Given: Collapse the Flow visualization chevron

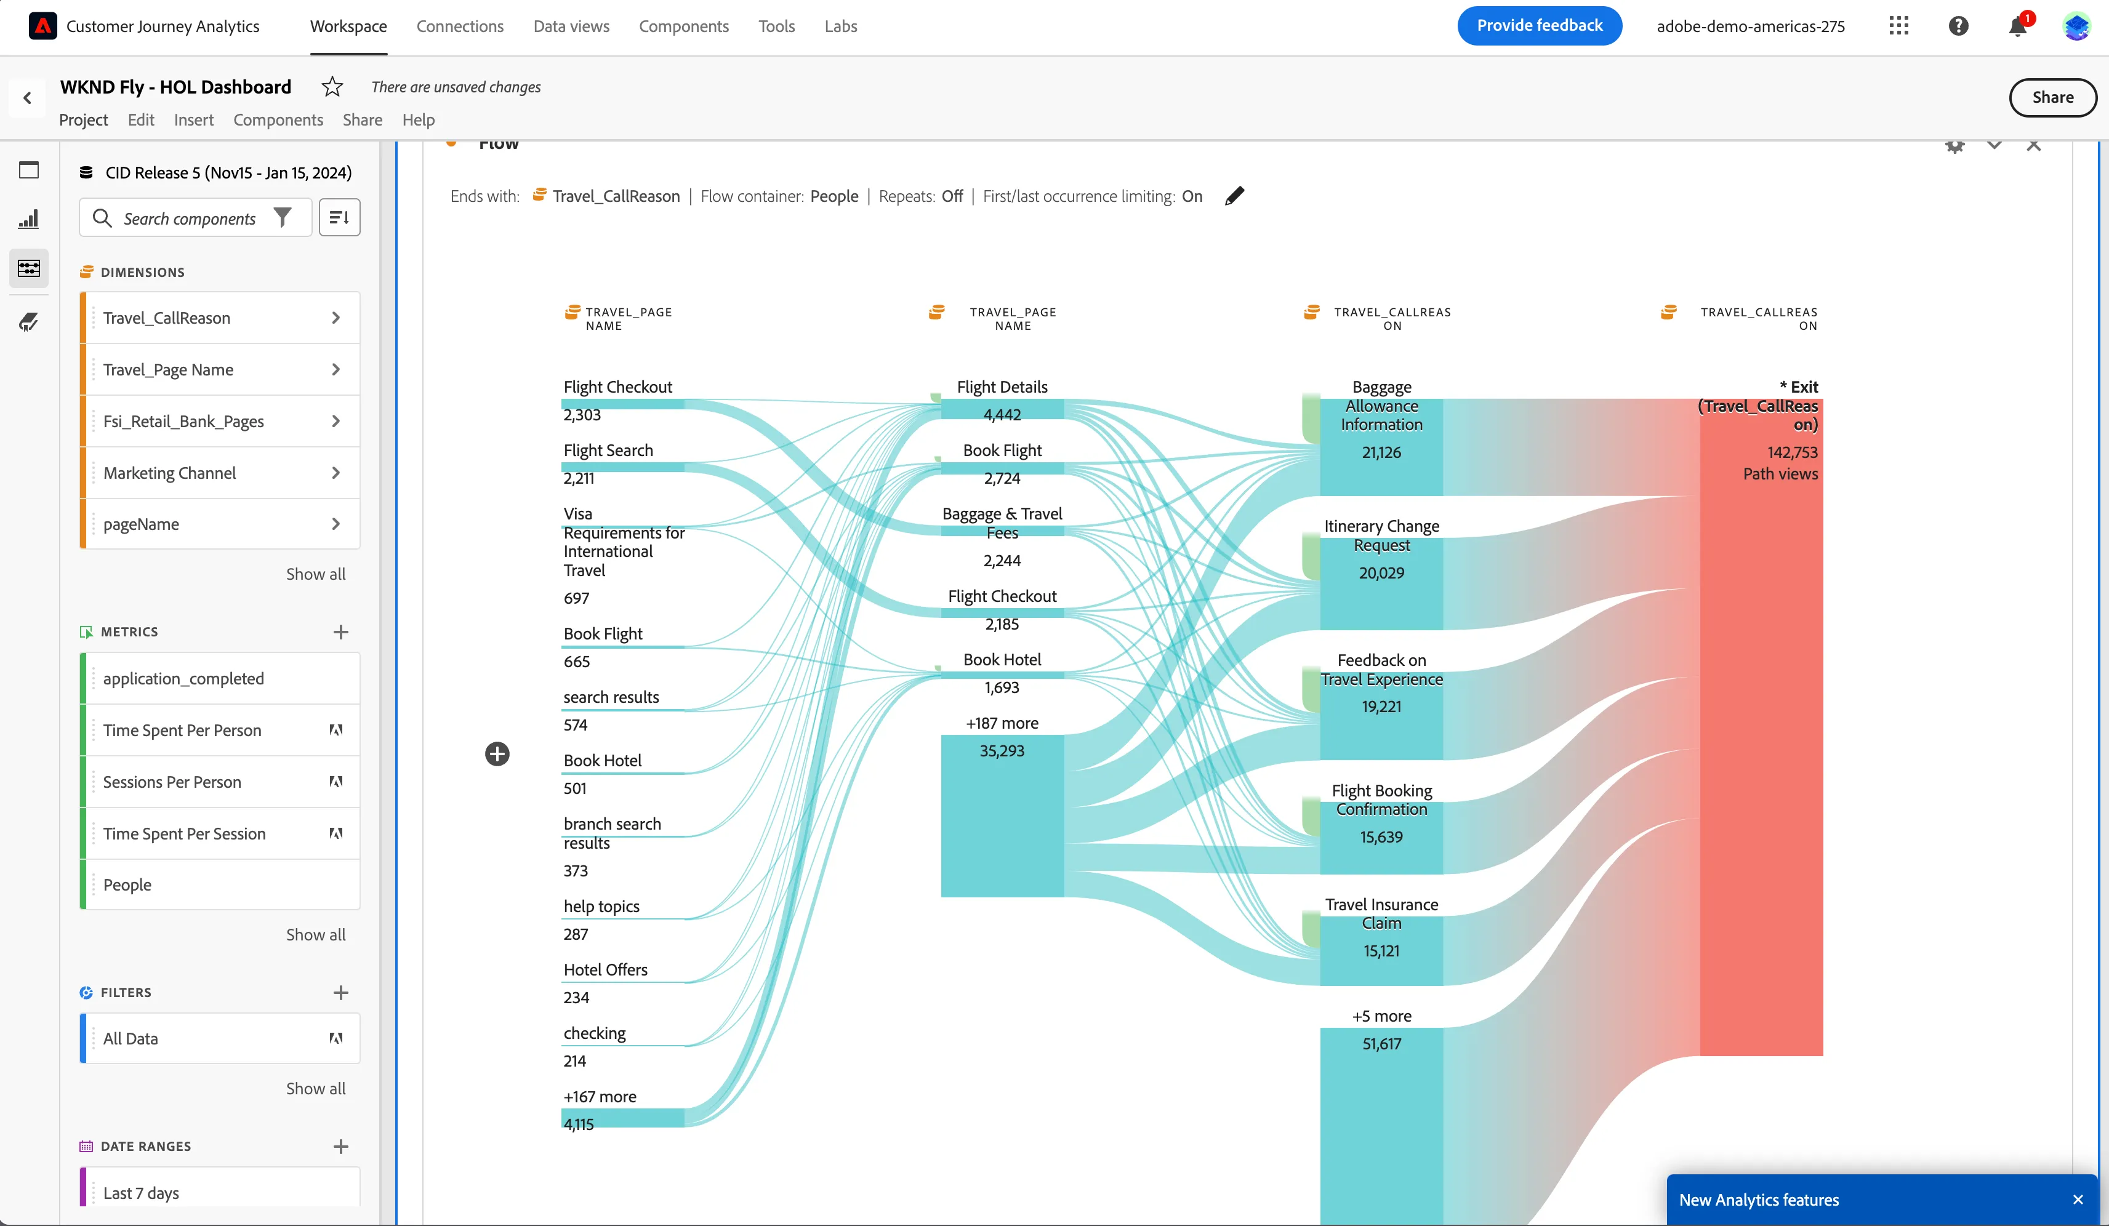Looking at the screenshot, I should coord(1995,146).
